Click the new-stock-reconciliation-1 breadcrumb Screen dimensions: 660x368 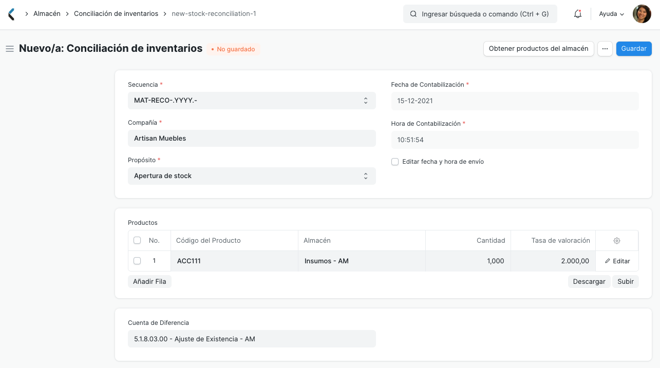point(214,14)
